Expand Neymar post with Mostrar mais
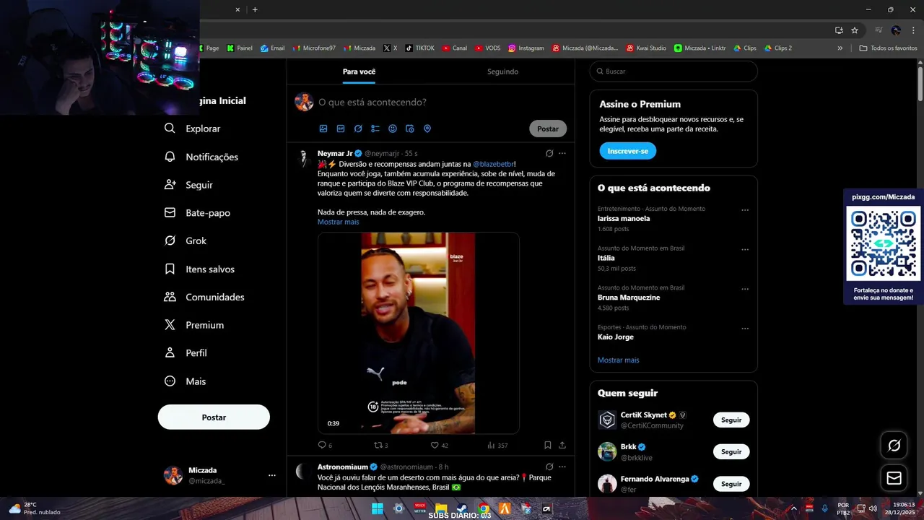This screenshot has width=924, height=520. 338,222
